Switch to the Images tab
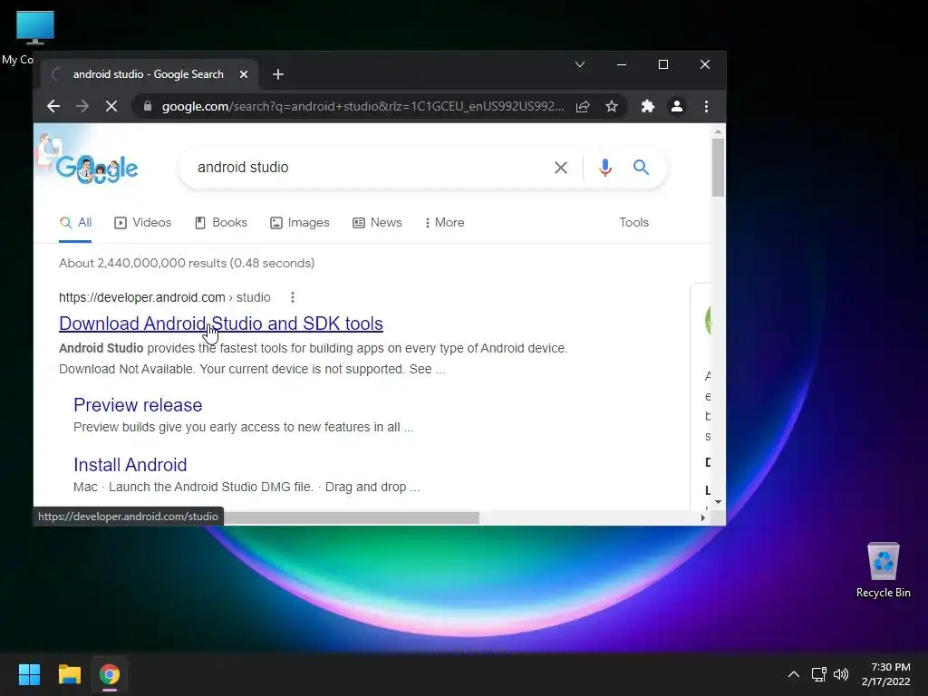This screenshot has width=928, height=696. [x=299, y=223]
